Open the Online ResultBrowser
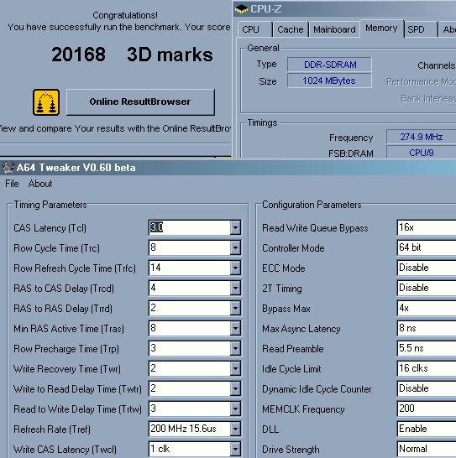Screen dimensions: 456x458 pos(140,102)
